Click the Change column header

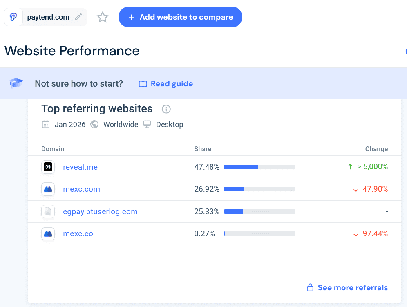click(376, 149)
